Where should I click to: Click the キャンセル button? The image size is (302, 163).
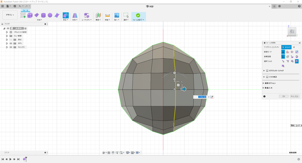[294, 96]
